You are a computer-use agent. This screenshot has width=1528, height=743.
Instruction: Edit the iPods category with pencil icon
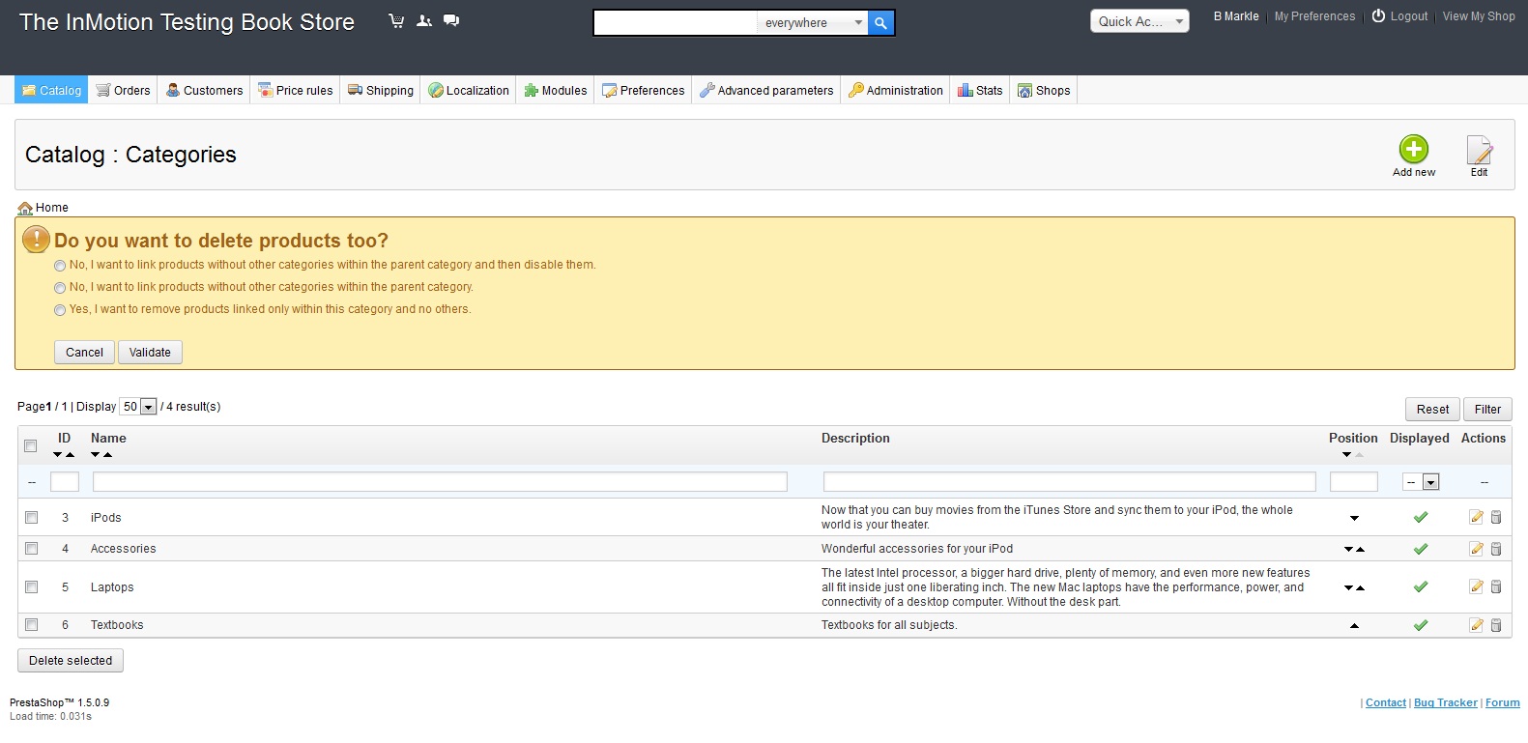pos(1476,517)
